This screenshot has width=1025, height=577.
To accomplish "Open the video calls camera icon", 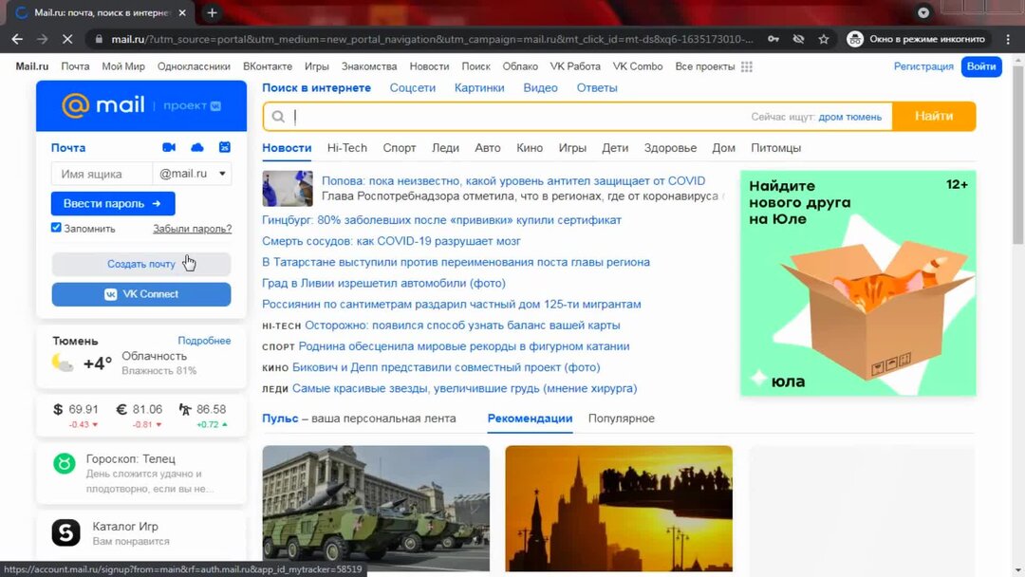I will click(169, 148).
